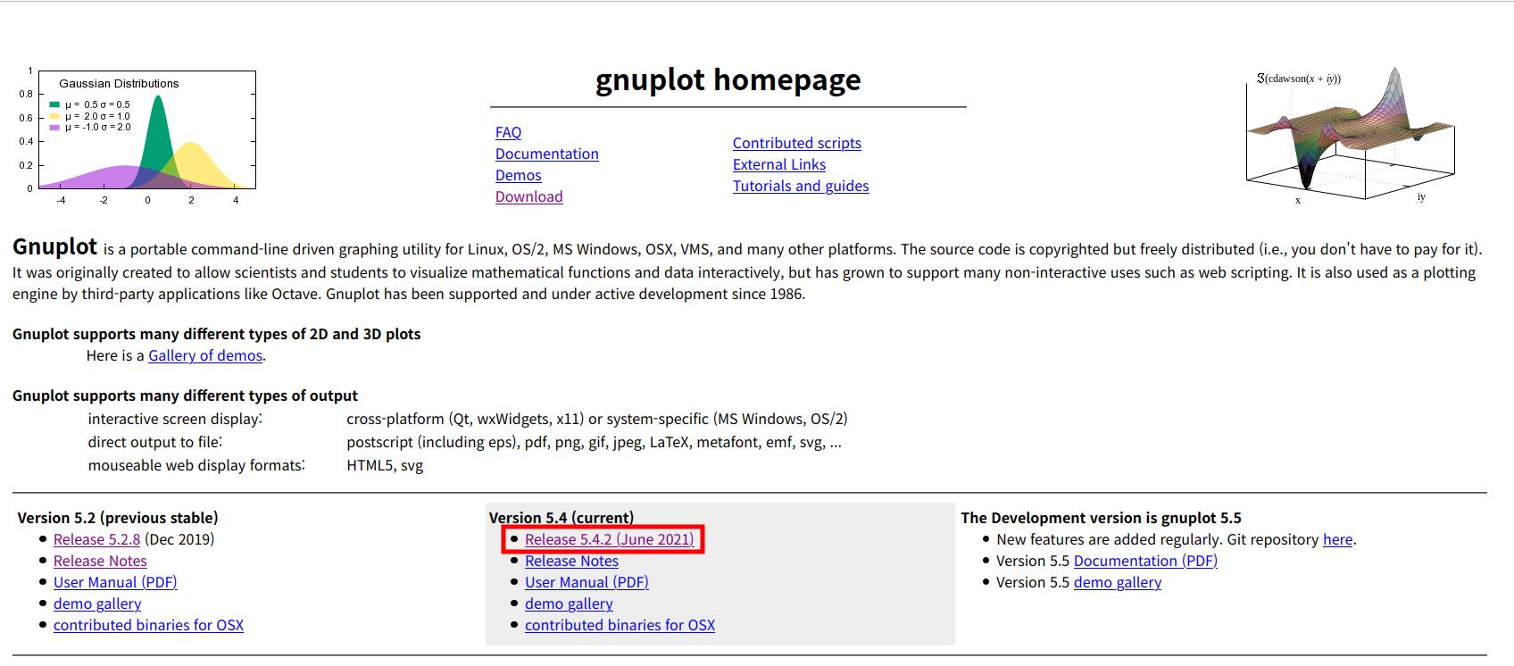Open Version 5.5 Documentation (PDF)
This screenshot has height=666, width=1514.
coord(1145,561)
